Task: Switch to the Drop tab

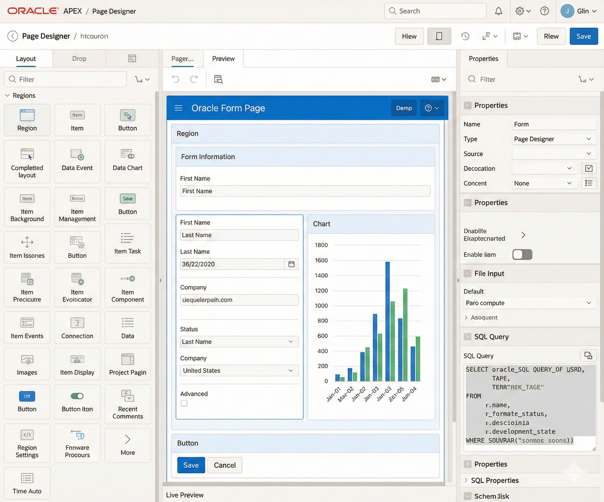Action: tap(79, 58)
